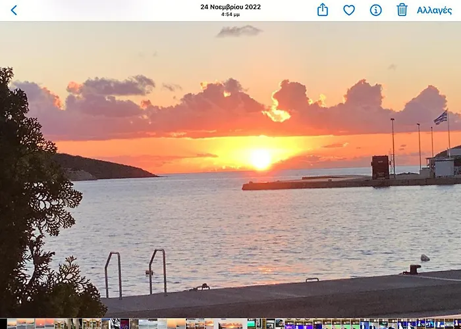Screen dimensions: 461x329
Task: Show photo info via the circled i
Action: pyautogui.click(x=375, y=10)
